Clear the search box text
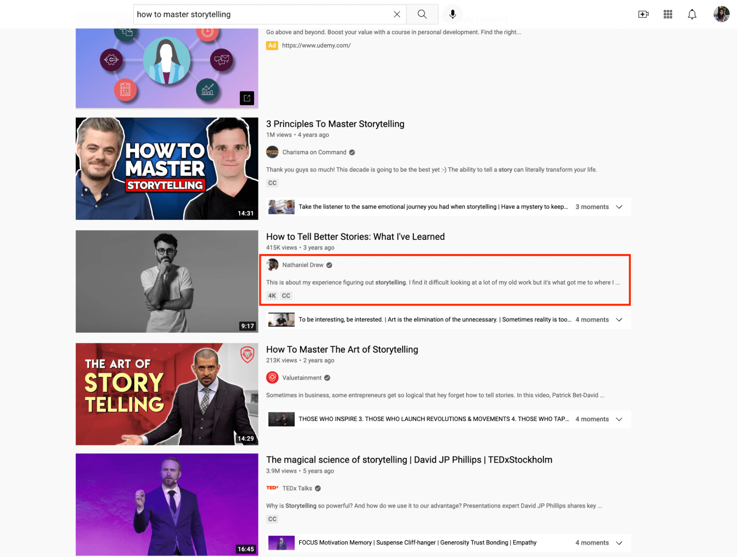This screenshot has width=737, height=557. pos(397,14)
